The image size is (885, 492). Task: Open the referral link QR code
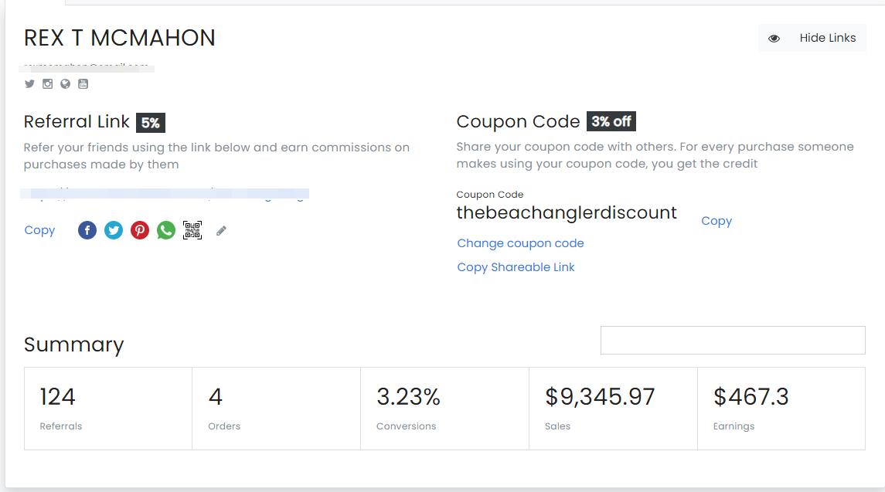[x=192, y=229]
